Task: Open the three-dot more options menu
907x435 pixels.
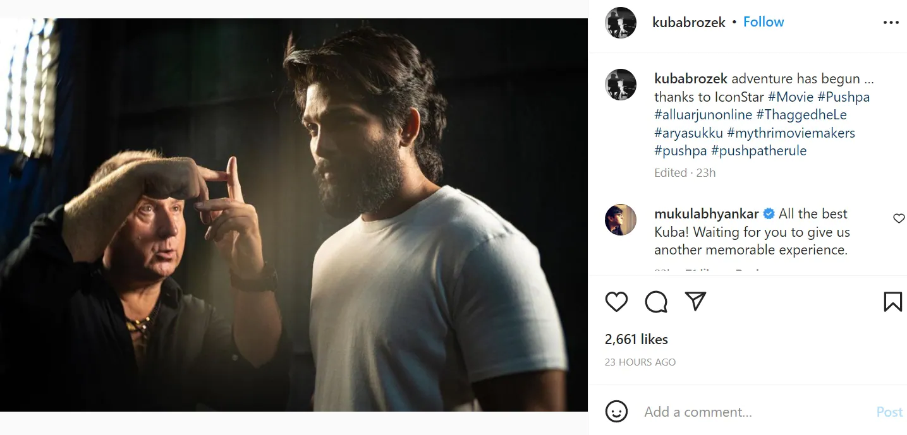Action: pos(891,23)
